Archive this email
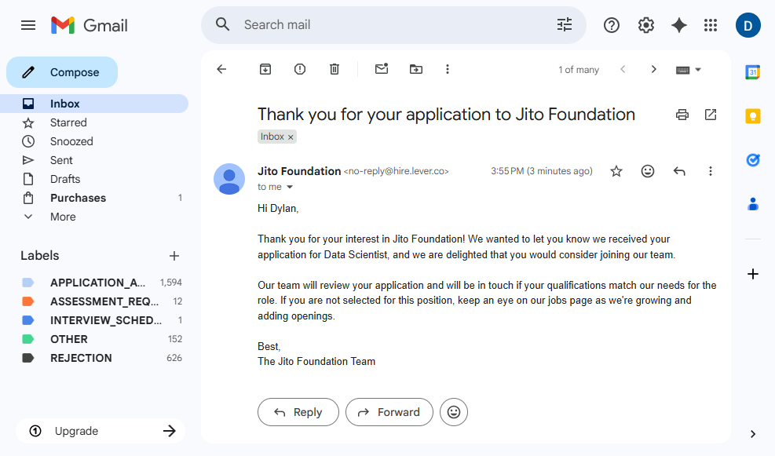Image resolution: width=775 pixels, height=456 pixels. pyautogui.click(x=265, y=69)
